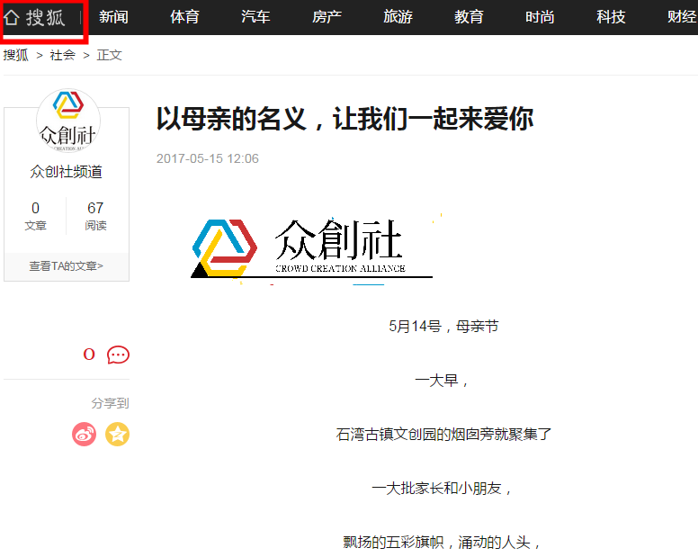The width and height of the screenshot is (698, 557).
Task: Click the 众创社 round avatar logo
Action: (68, 121)
